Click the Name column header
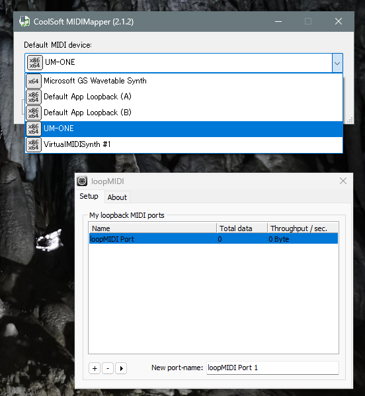 pyautogui.click(x=153, y=228)
